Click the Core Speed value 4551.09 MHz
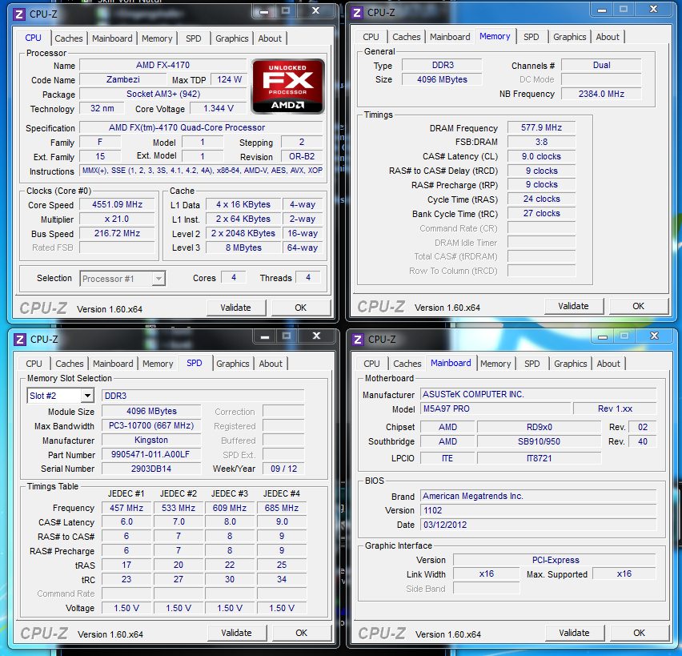Viewport: 682px width, 656px height. coord(118,204)
